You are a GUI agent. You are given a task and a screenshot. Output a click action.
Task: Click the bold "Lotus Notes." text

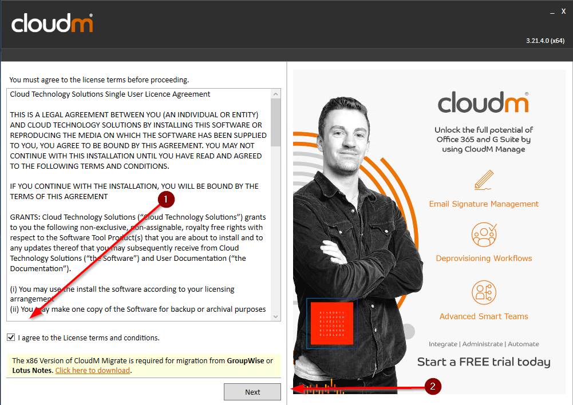click(x=33, y=370)
